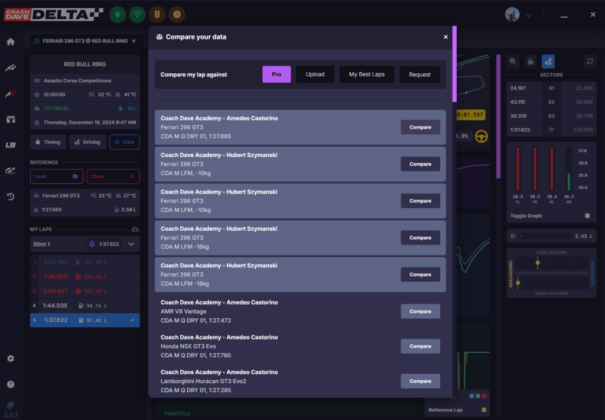Image resolution: width=605 pixels, height=420 pixels.
Task: Open the history icon in the sidebar
Action: (x=11, y=196)
